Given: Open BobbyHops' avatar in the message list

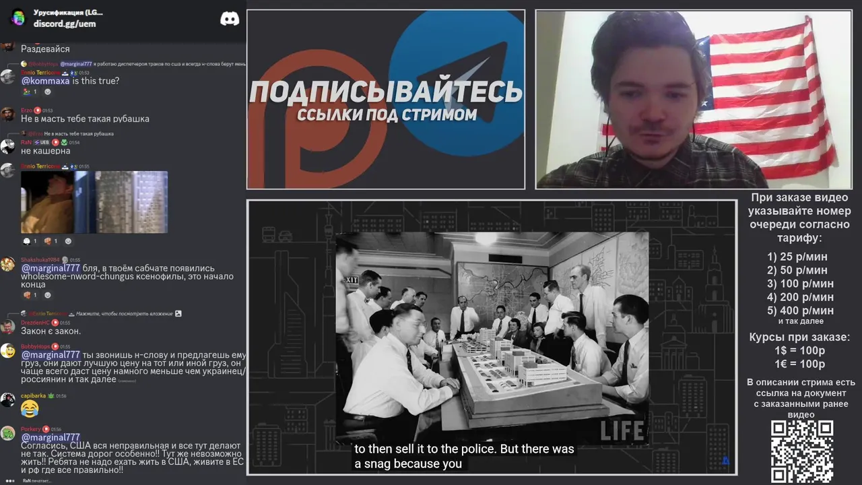Looking at the screenshot, I should [x=7, y=350].
